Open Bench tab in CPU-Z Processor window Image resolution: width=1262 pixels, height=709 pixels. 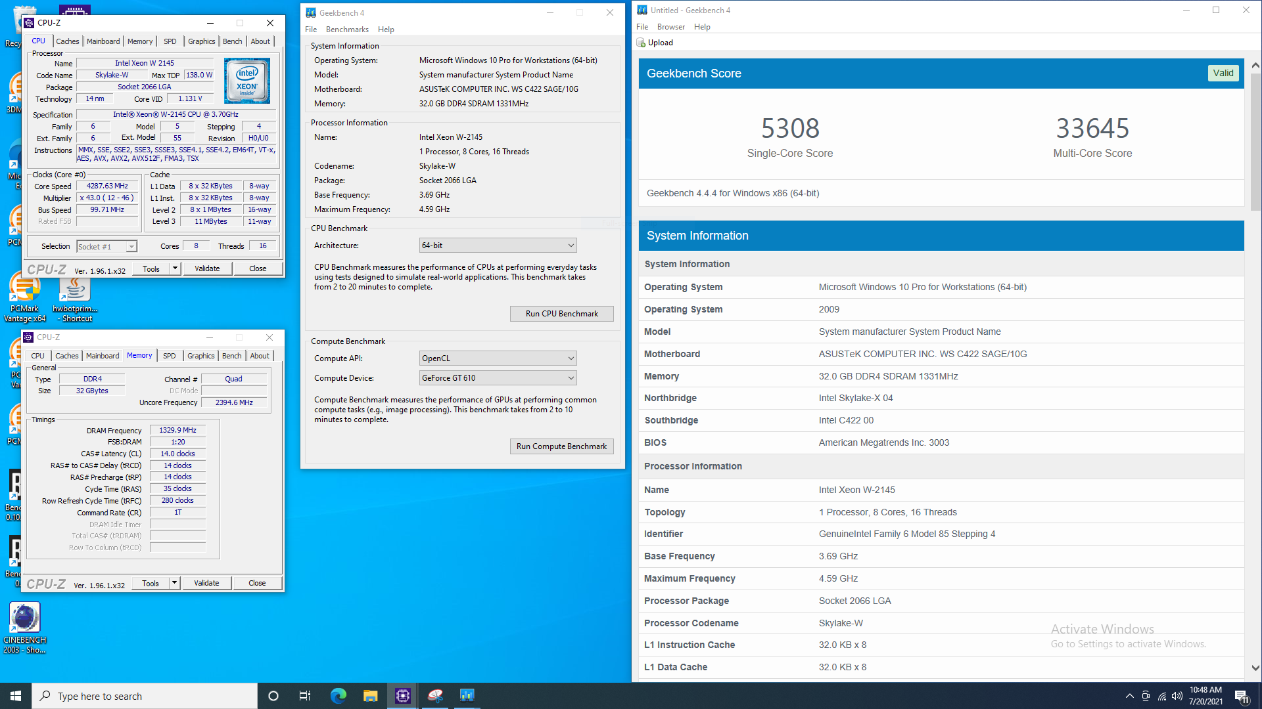point(233,41)
